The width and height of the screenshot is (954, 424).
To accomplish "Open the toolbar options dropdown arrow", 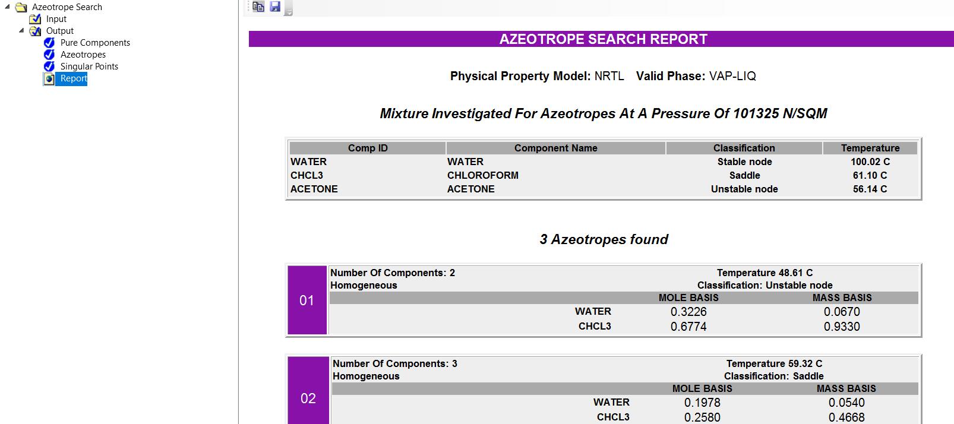I will coord(288,12).
